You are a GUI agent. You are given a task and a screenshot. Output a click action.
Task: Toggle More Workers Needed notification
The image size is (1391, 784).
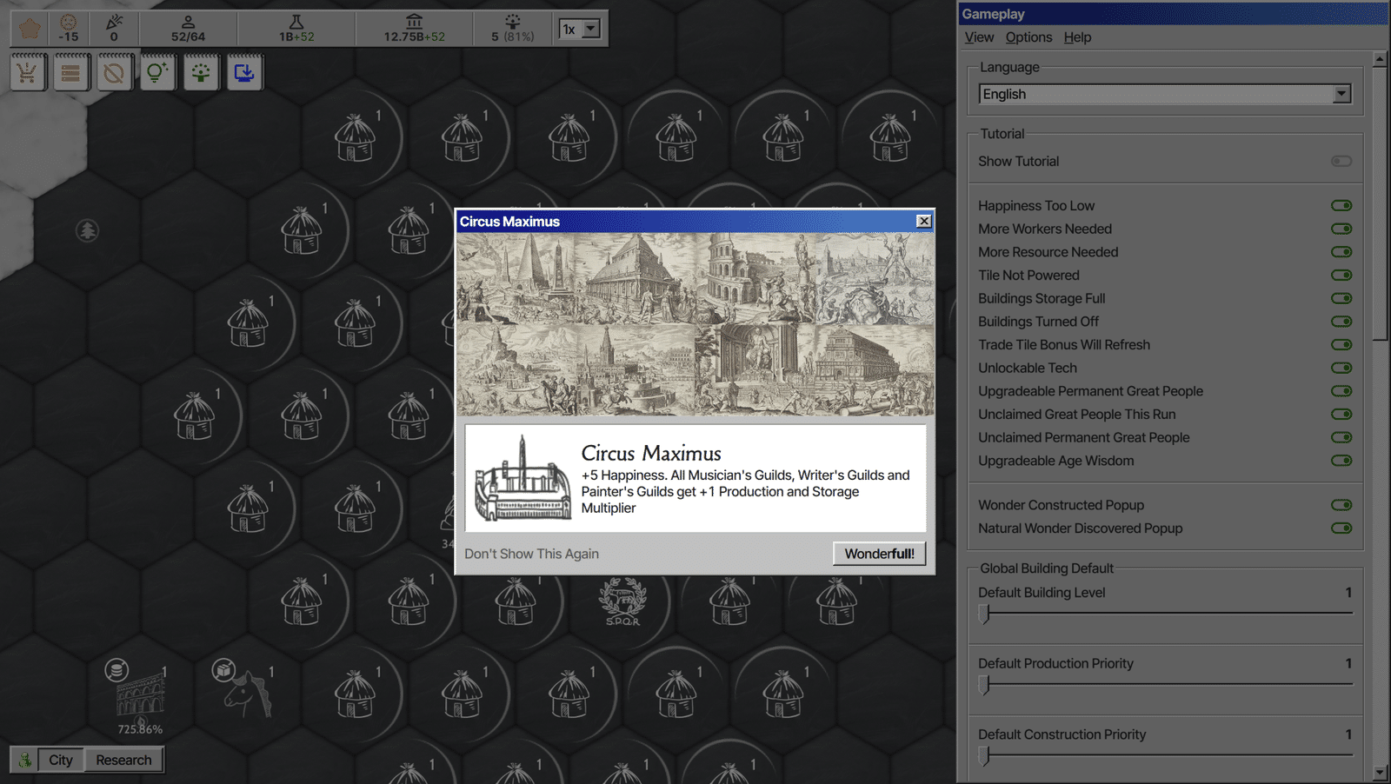tap(1341, 229)
